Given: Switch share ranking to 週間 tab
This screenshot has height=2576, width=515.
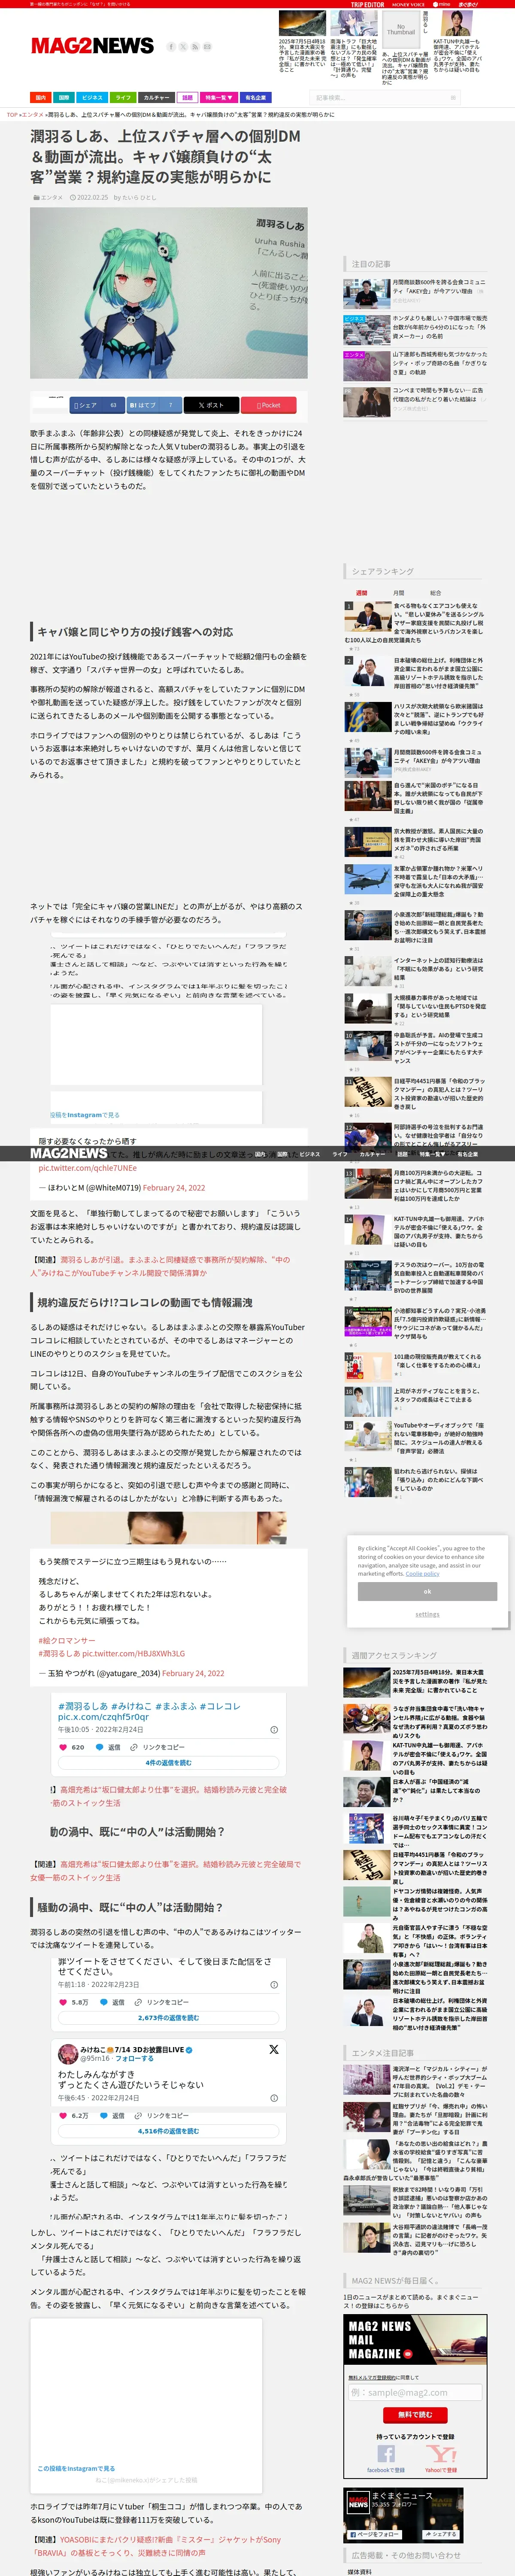Looking at the screenshot, I should point(361,592).
